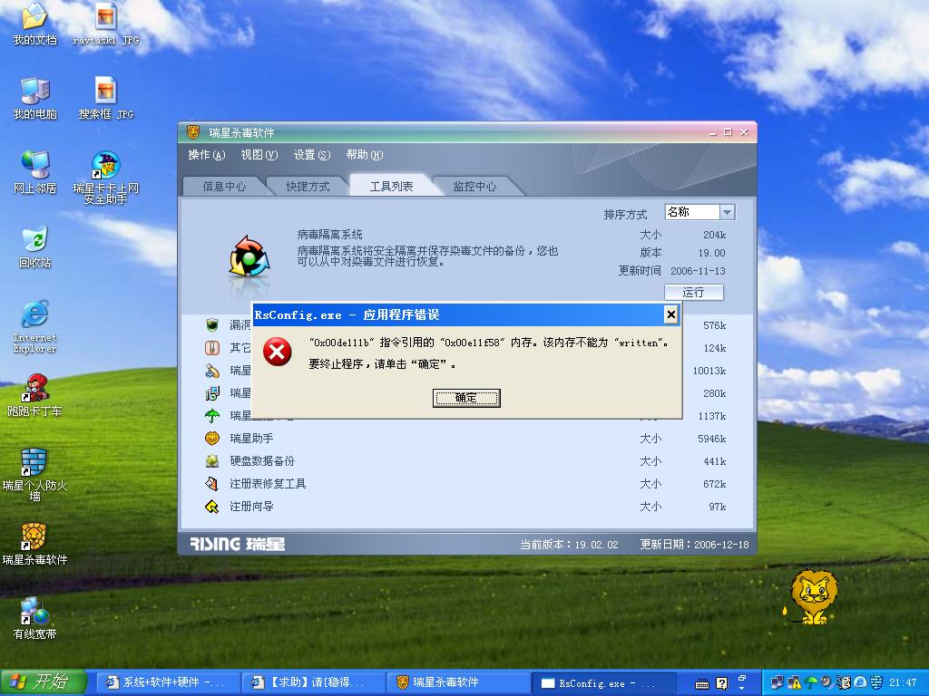Click OK button in RsConfig.exe error dialog
The image size is (929, 696).
(466, 398)
